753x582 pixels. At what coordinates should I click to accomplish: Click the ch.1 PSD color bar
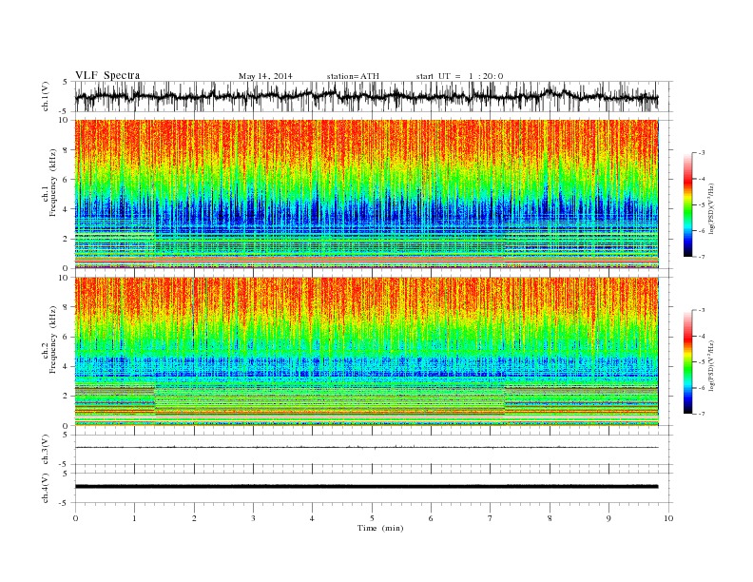687,204
